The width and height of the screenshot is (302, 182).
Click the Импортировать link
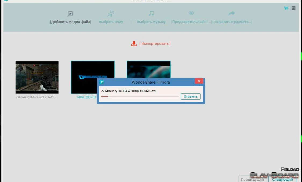pyautogui.click(x=155, y=43)
